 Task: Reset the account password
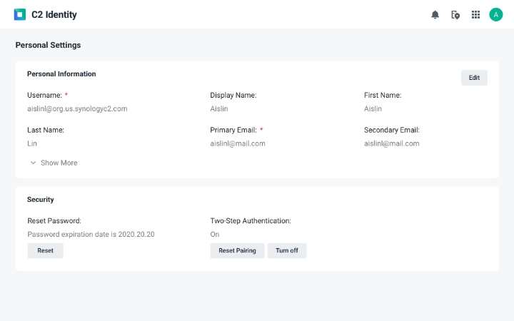tap(45, 250)
